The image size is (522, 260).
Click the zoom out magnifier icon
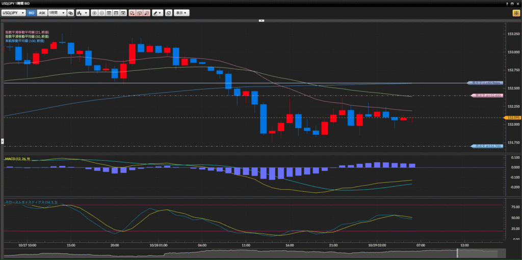[101, 13]
